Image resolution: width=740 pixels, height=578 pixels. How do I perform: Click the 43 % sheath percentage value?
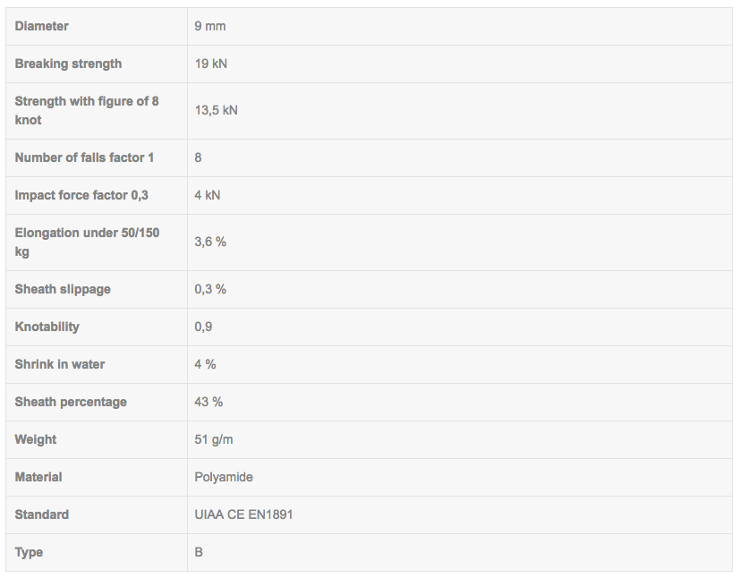tap(208, 402)
